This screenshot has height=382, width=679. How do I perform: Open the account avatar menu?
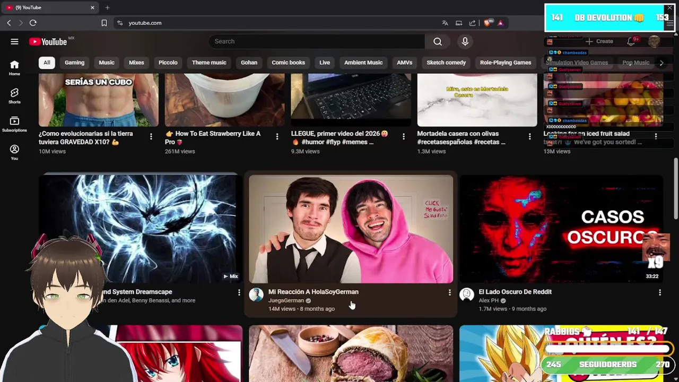(654, 41)
